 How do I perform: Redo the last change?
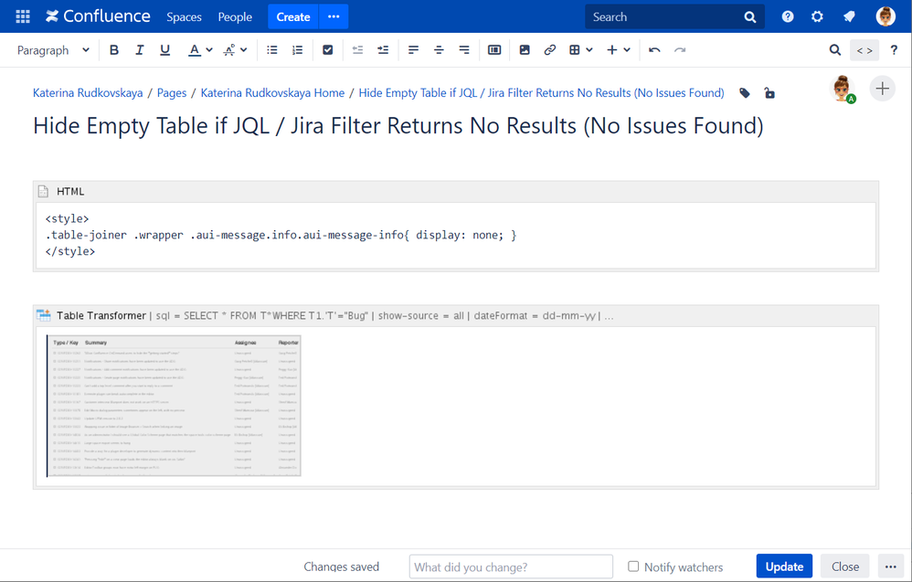(680, 50)
